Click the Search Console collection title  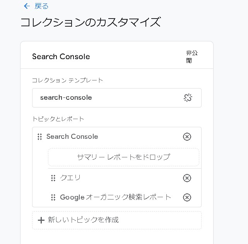point(61,56)
